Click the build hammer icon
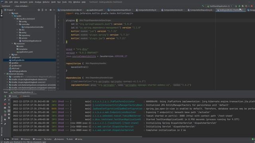Image resolution: width=255 pixels, height=143 pixels. coord(203,6)
